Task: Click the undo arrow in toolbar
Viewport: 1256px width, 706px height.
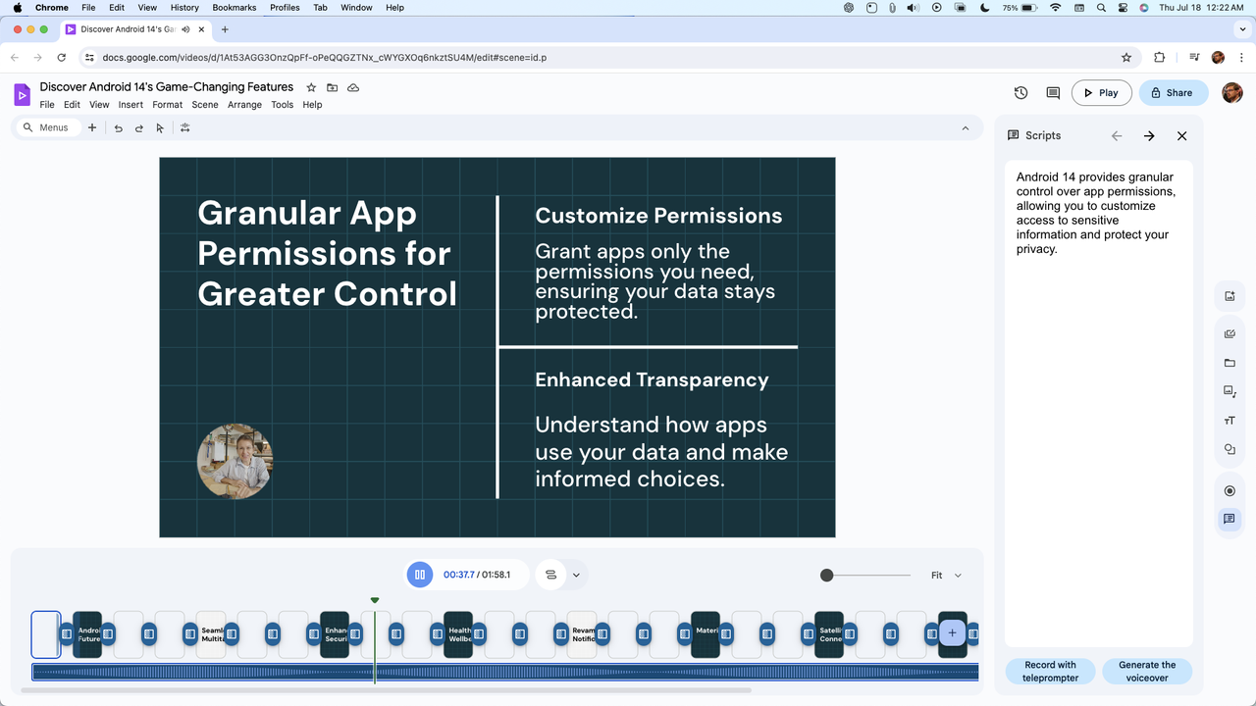Action: (119, 127)
